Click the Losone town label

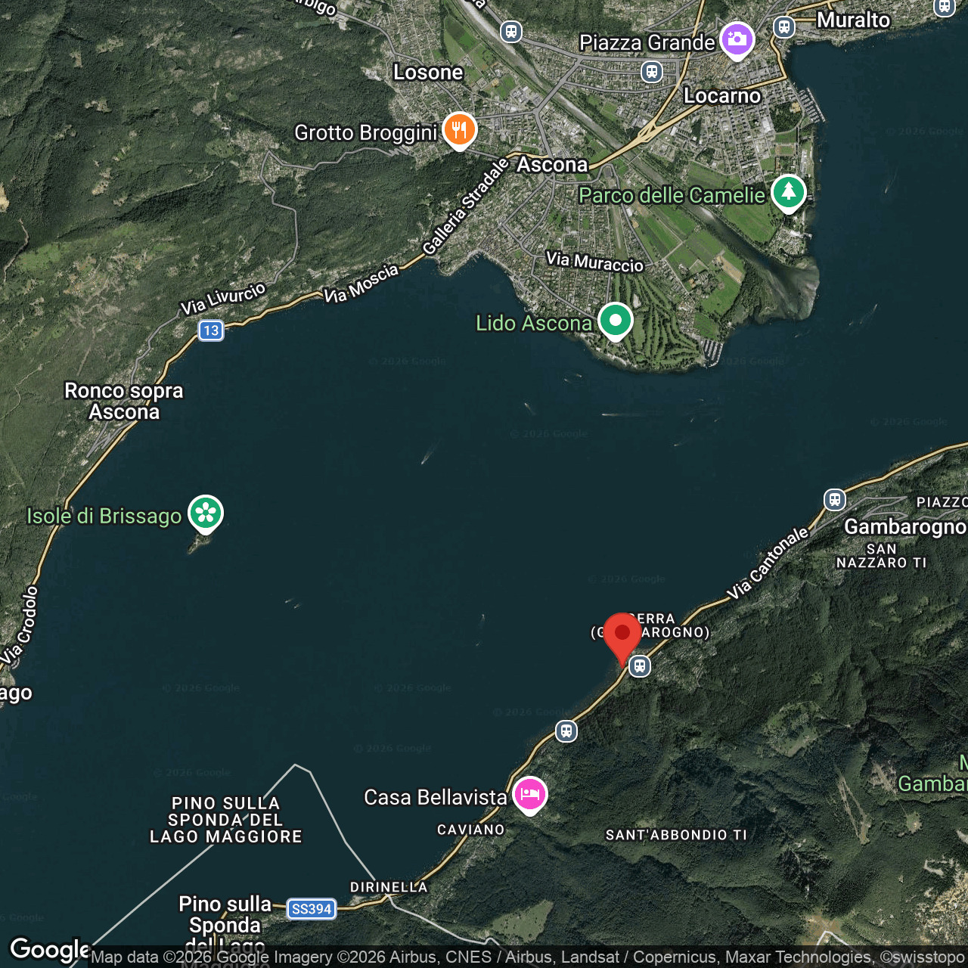pyautogui.click(x=428, y=72)
